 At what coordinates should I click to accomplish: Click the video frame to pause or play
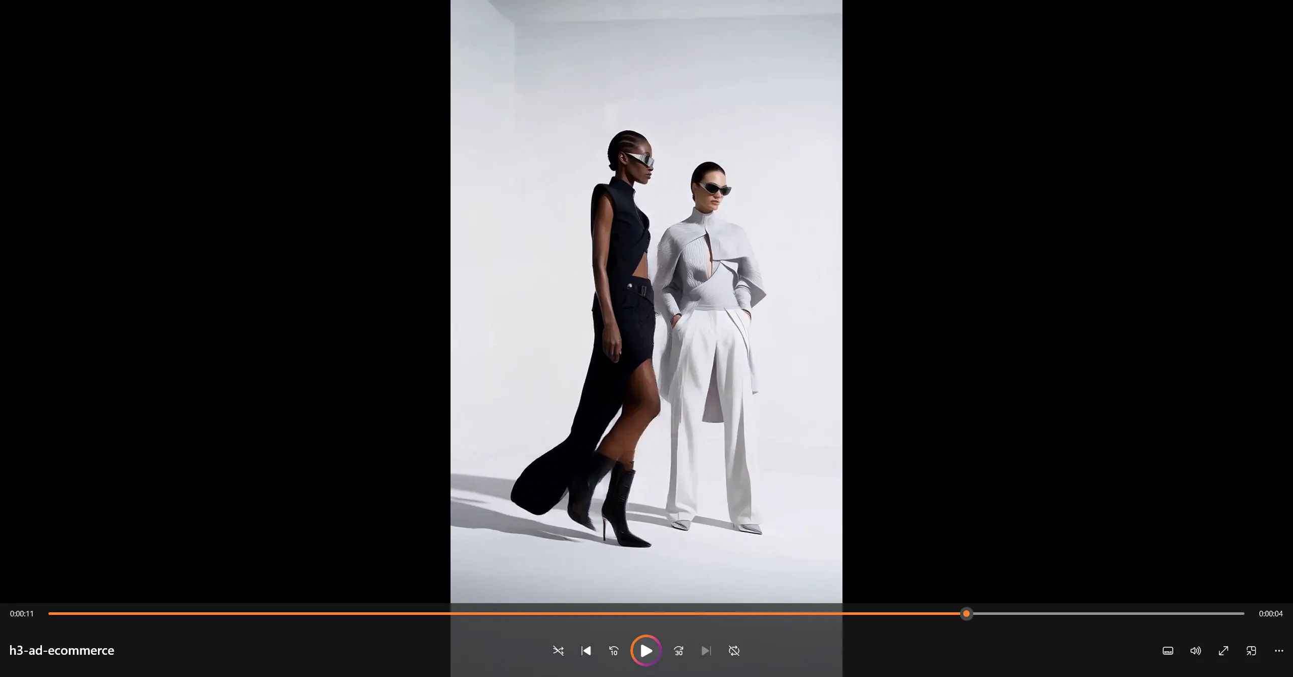pyautogui.click(x=646, y=301)
